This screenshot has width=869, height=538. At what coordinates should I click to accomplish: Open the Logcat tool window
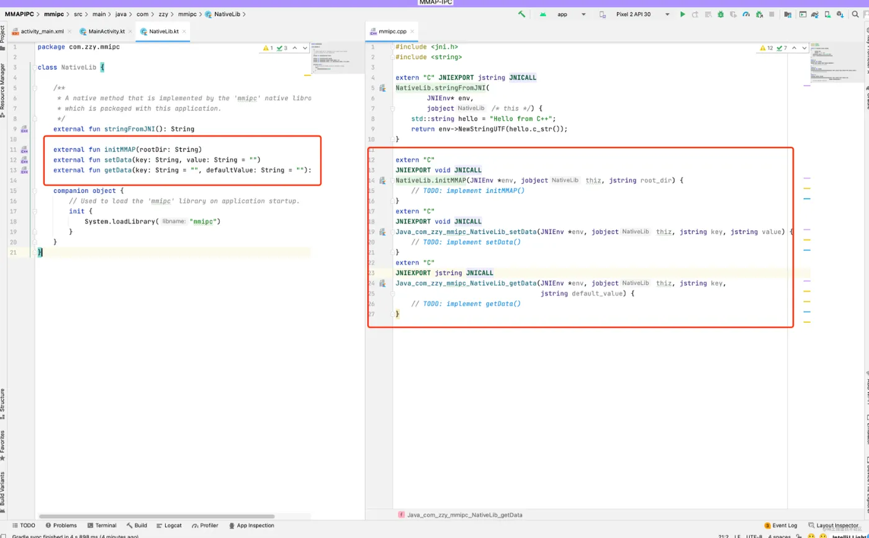tap(169, 525)
